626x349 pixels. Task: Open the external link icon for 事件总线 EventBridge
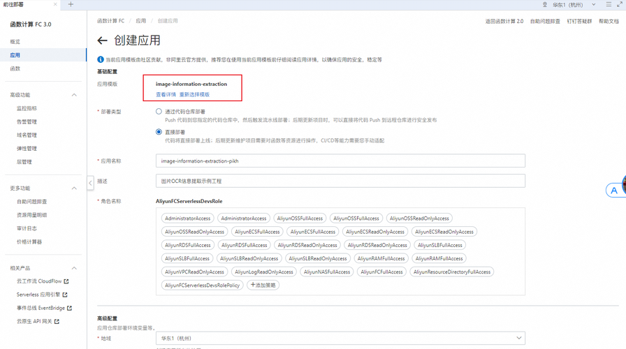[x=69, y=308]
